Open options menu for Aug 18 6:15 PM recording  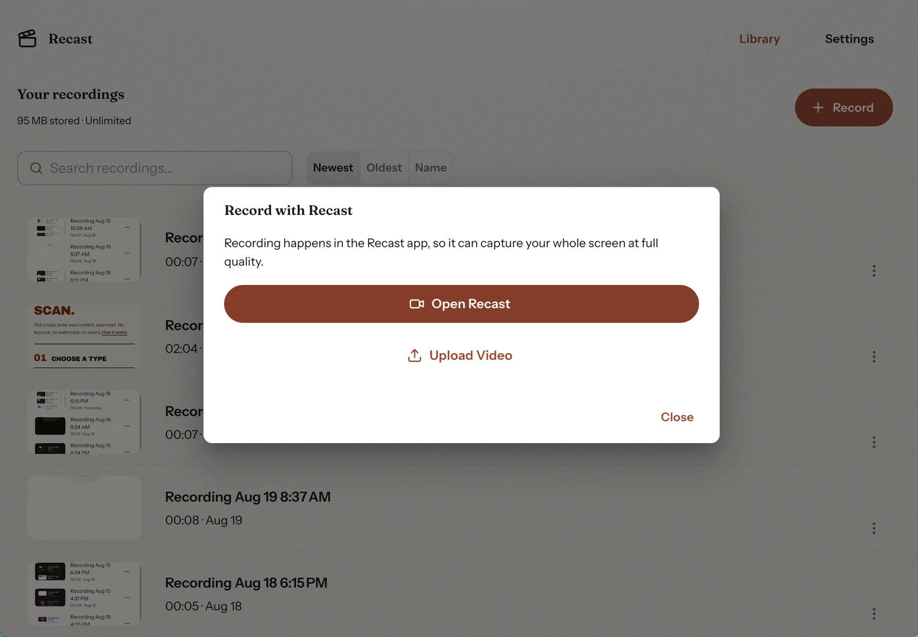point(874,614)
